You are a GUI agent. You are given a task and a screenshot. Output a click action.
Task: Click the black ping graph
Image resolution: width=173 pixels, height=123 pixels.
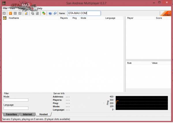pos(142,103)
